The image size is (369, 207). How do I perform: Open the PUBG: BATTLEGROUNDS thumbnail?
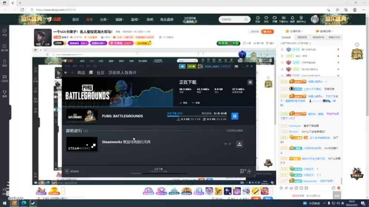pos(82,116)
